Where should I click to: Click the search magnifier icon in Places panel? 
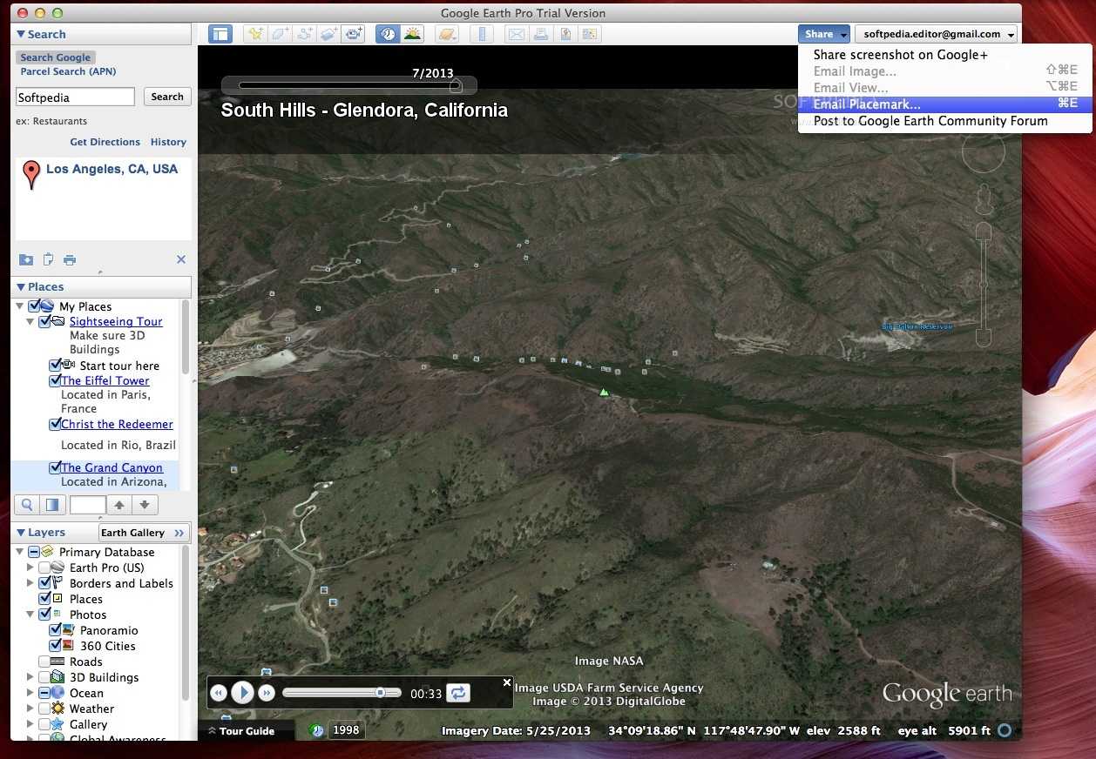27,504
